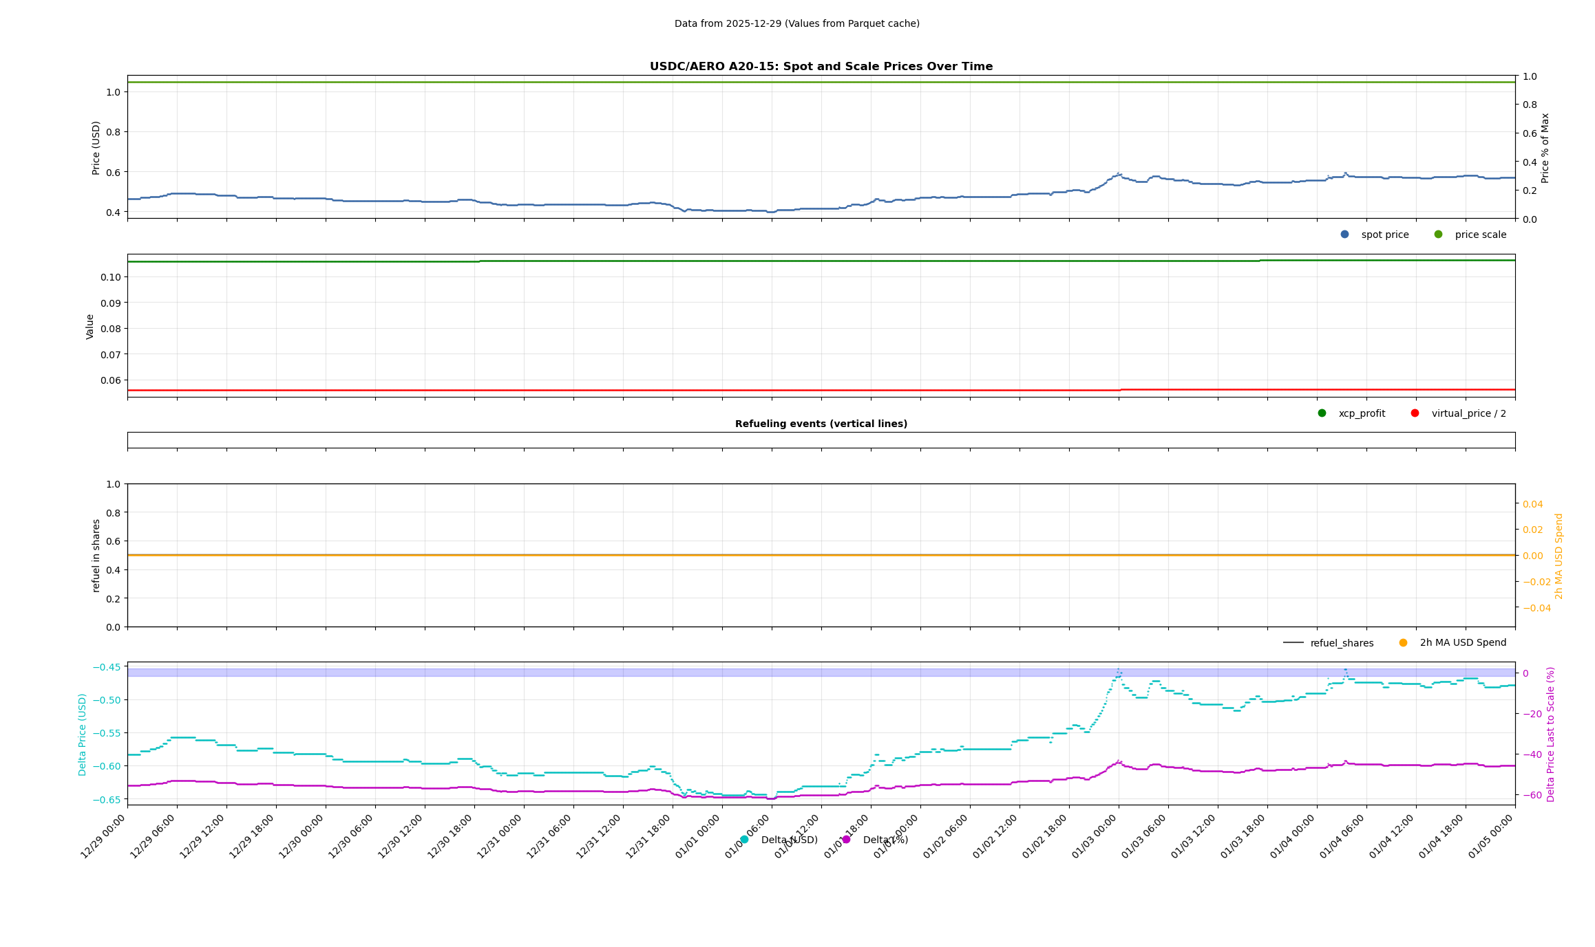Viewport: 1595px width, 947px height.
Task: Click the virtual_price / 2 red legend dot
Action: (x=1415, y=413)
